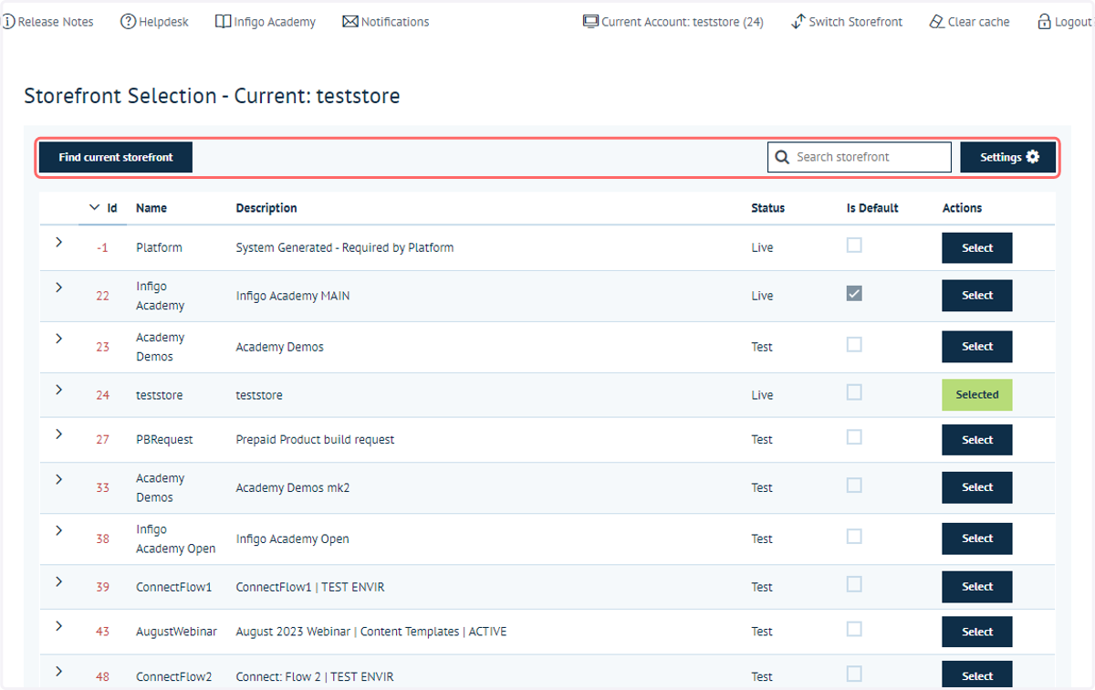
Task: Check Is Default for PBRequest row
Action: [854, 437]
